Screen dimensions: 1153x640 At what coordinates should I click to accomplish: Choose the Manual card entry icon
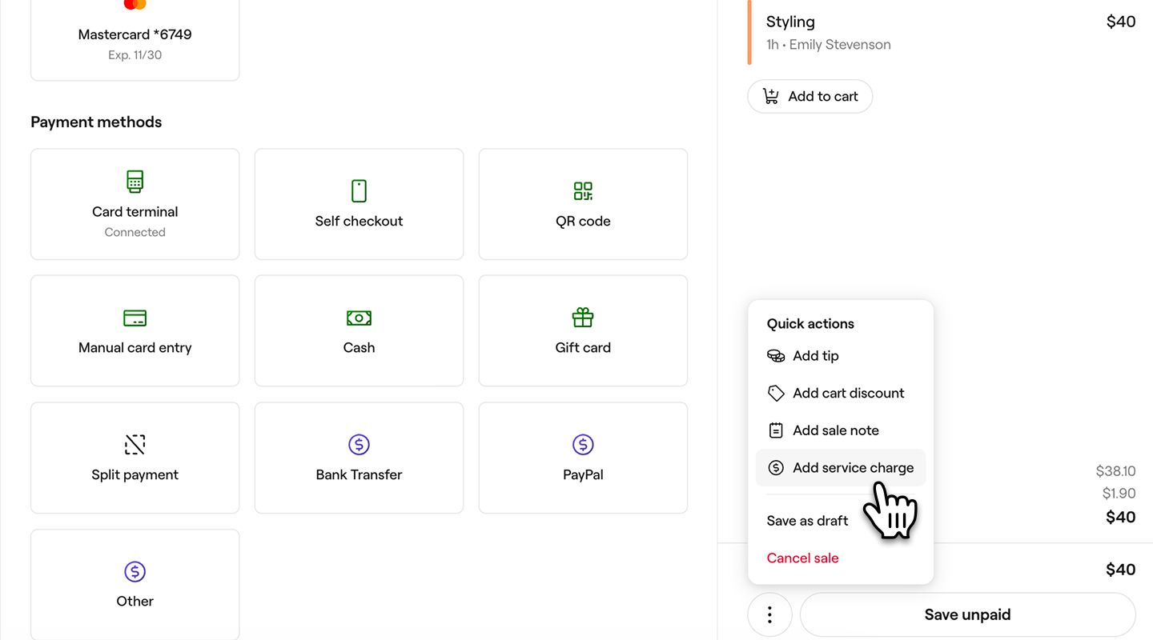coord(135,318)
